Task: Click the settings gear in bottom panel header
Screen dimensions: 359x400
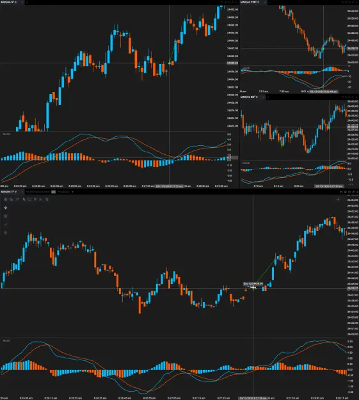Action: pos(346,191)
